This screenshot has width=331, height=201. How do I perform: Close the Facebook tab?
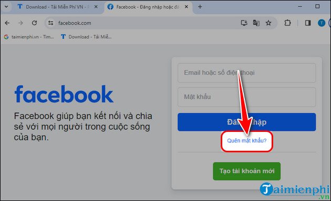(187, 7)
